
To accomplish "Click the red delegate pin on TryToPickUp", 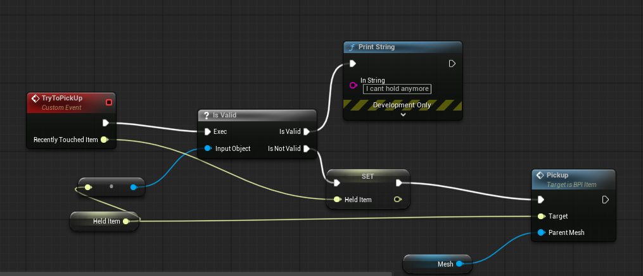I will point(109,102).
